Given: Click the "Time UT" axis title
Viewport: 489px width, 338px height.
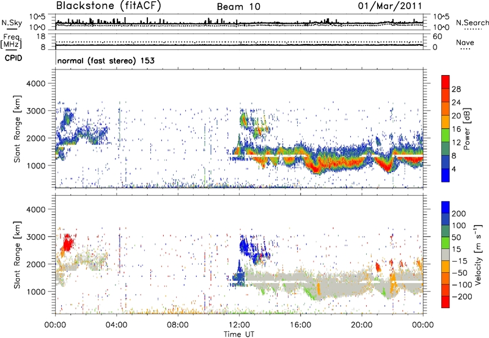Looking at the screenshot, I should [239, 334].
